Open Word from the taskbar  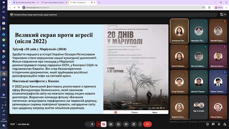[4, 79]
